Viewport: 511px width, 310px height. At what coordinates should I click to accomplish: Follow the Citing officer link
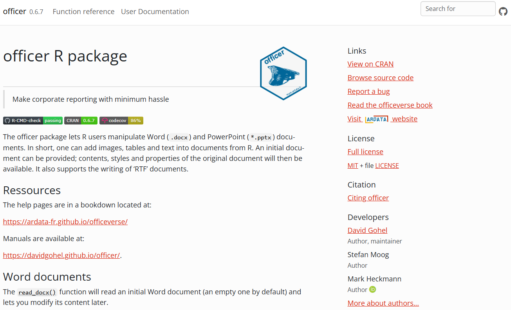tap(368, 198)
